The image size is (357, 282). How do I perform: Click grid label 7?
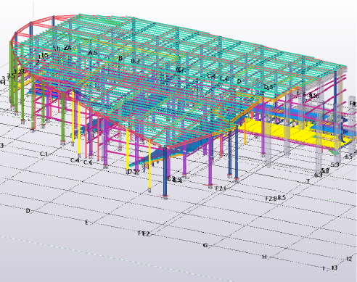(308, 181)
